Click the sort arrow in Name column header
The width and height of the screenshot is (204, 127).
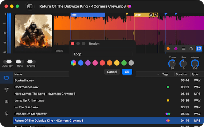pyautogui.click(x=158, y=74)
